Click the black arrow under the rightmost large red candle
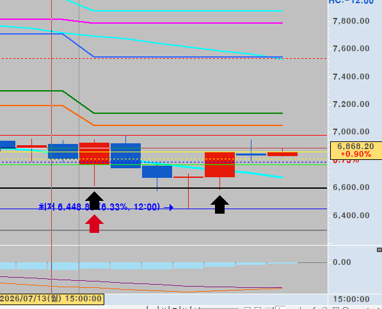 pyautogui.click(x=219, y=204)
